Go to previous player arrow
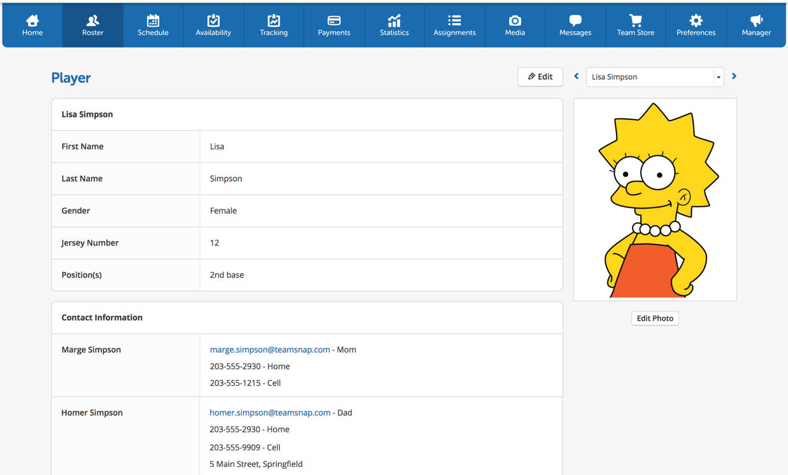This screenshot has width=788, height=475. [x=576, y=77]
